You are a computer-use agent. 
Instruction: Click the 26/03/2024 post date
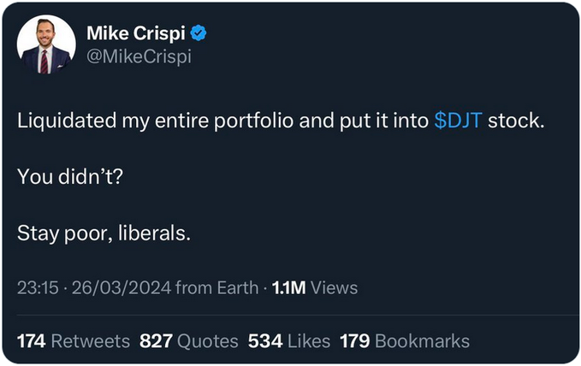[x=120, y=288]
